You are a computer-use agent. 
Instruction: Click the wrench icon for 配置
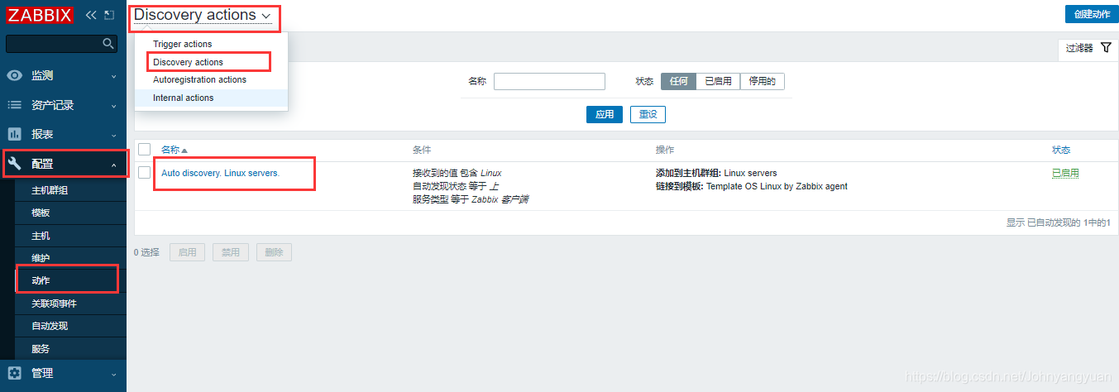point(14,164)
